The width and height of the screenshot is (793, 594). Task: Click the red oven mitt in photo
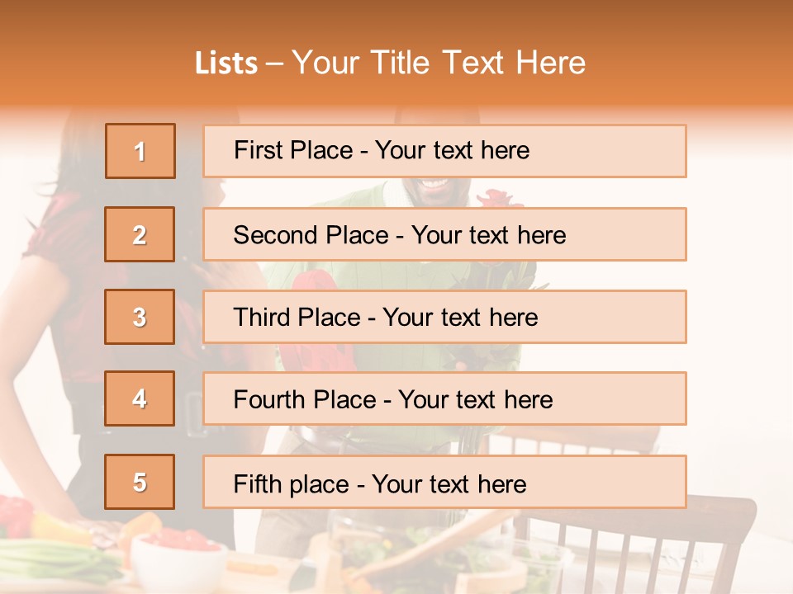[312, 281]
